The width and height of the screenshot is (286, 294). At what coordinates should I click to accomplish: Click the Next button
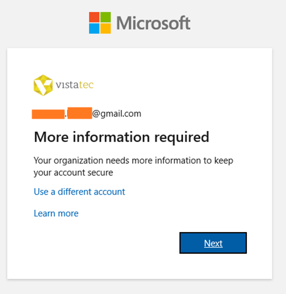[213, 243]
